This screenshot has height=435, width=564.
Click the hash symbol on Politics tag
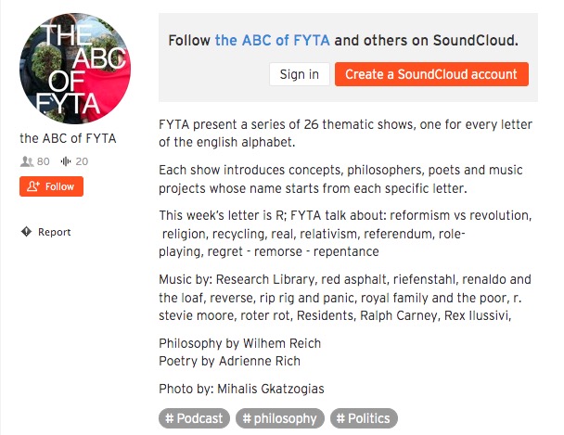tap(340, 418)
